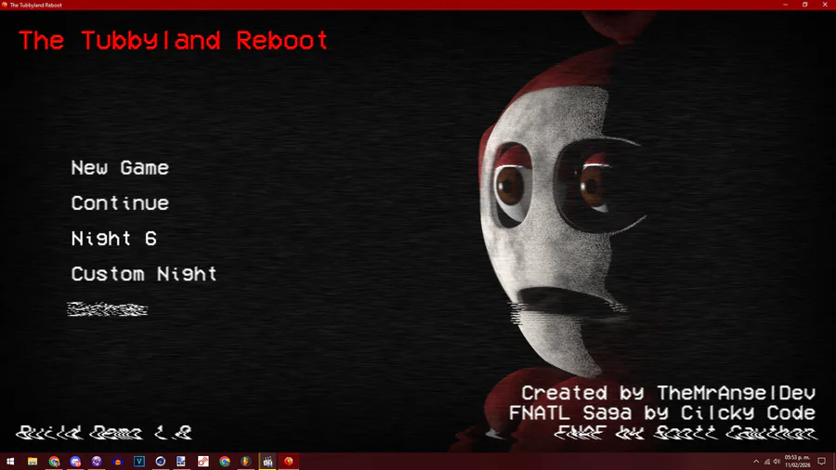Screen dimensions: 836x470
Task: Open the red and white taskbar app
Action: pyautogui.click(x=203, y=462)
